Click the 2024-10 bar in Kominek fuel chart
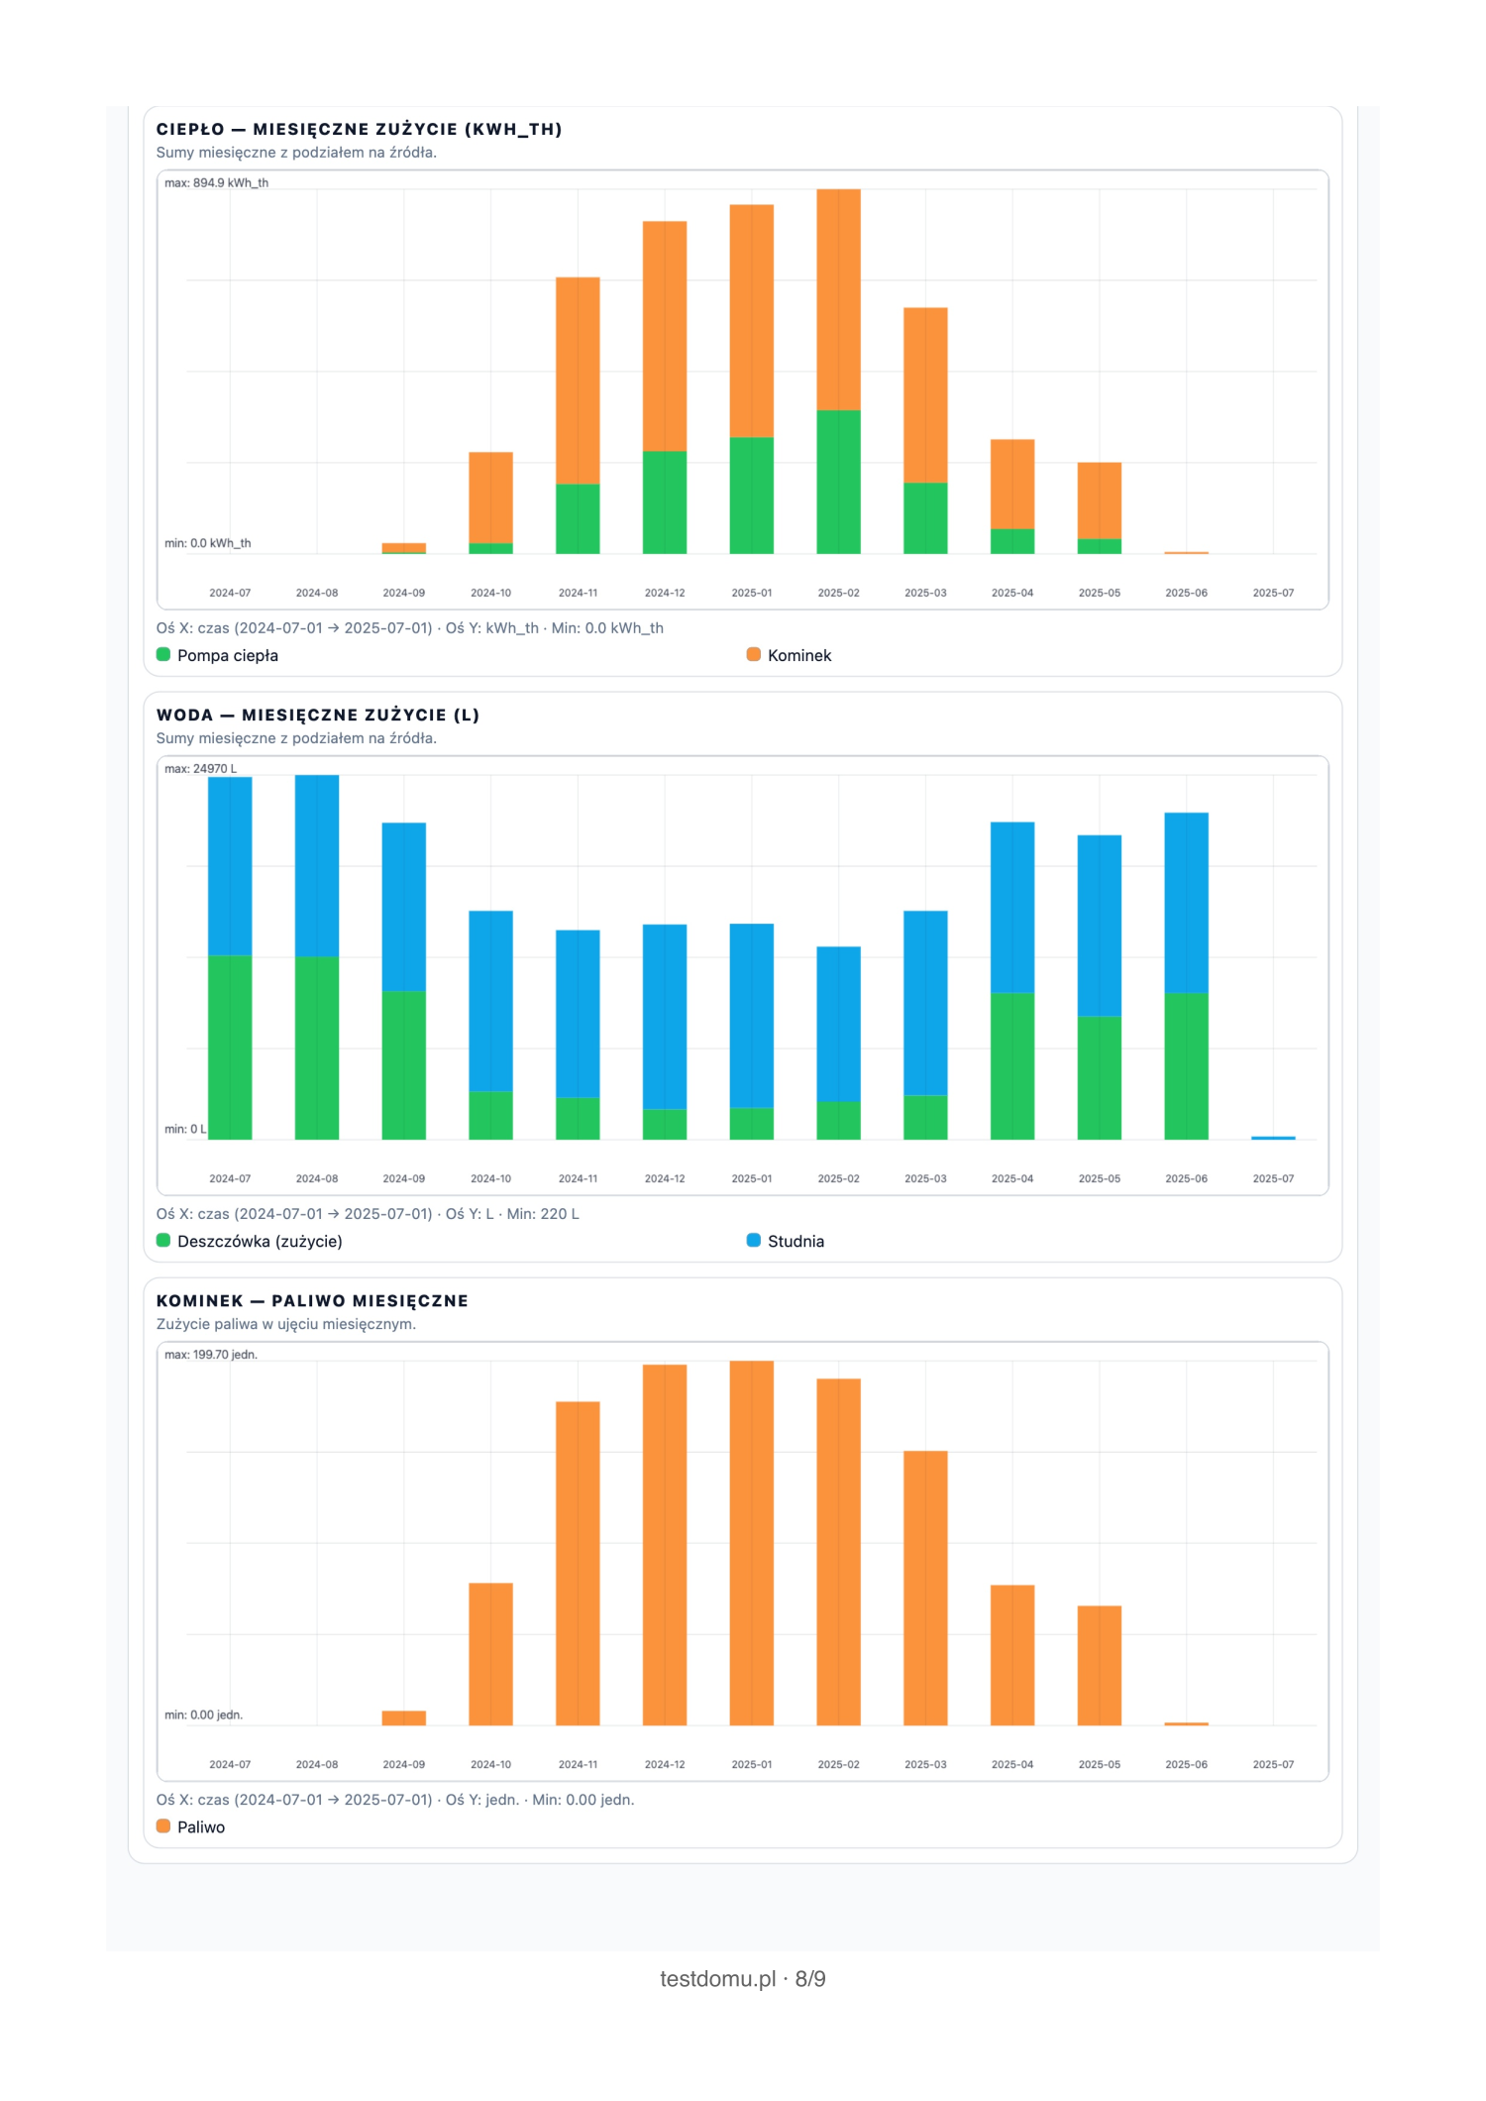Viewport: 1486px width, 2101px height. tap(490, 1653)
